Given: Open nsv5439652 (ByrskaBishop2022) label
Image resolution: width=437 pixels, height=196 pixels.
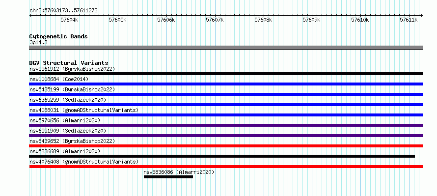Looking at the screenshot, I should point(72,141).
